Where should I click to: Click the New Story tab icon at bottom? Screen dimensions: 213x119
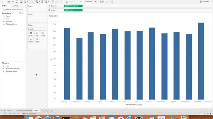click(x=51, y=111)
